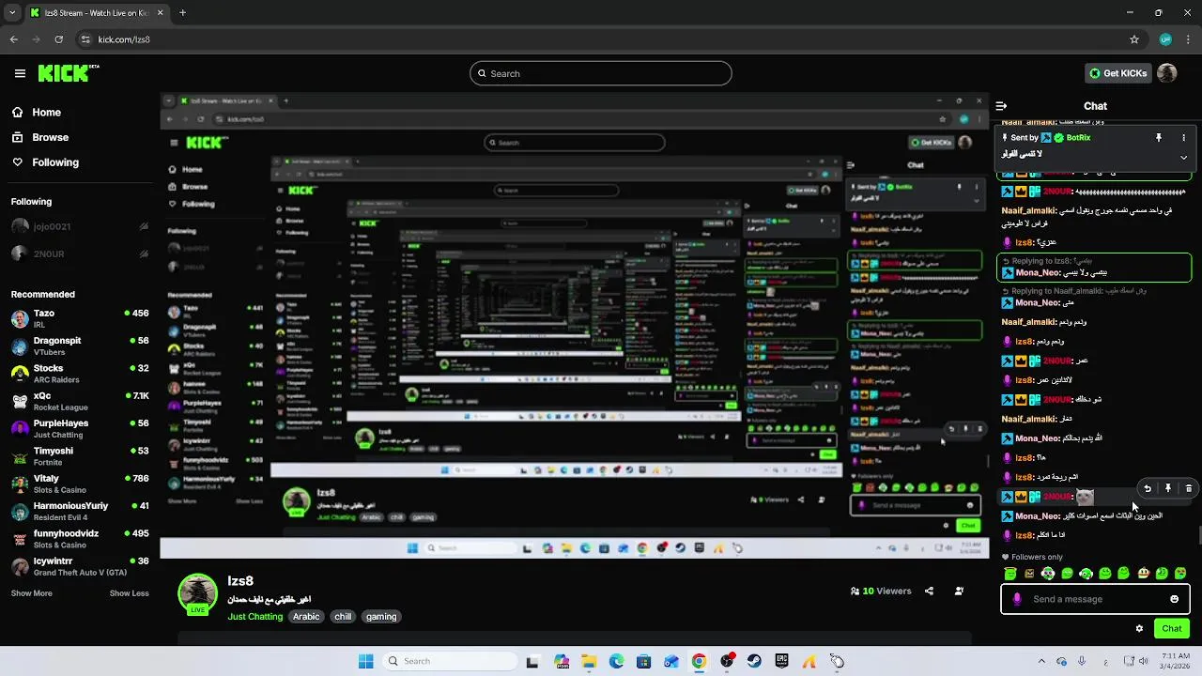Click Mona_Neo username in chat reply
This screenshot has width=1202, height=676.
click(x=1038, y=272)
